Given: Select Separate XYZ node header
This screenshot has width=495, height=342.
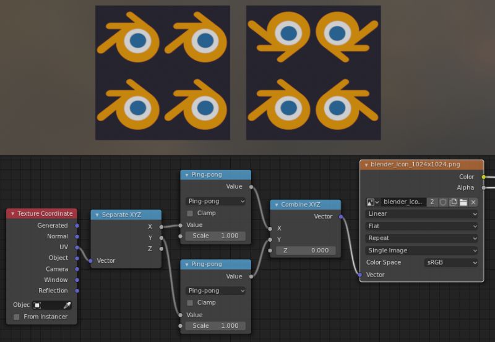Looking at the screenshot, I should (x=126, y=215).
